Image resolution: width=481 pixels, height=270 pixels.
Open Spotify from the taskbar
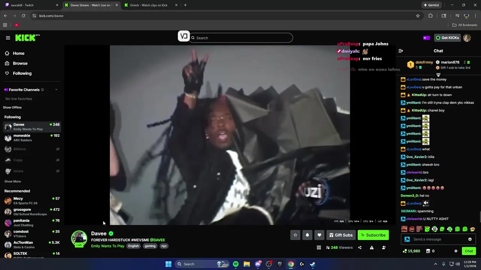coord(236,264)
